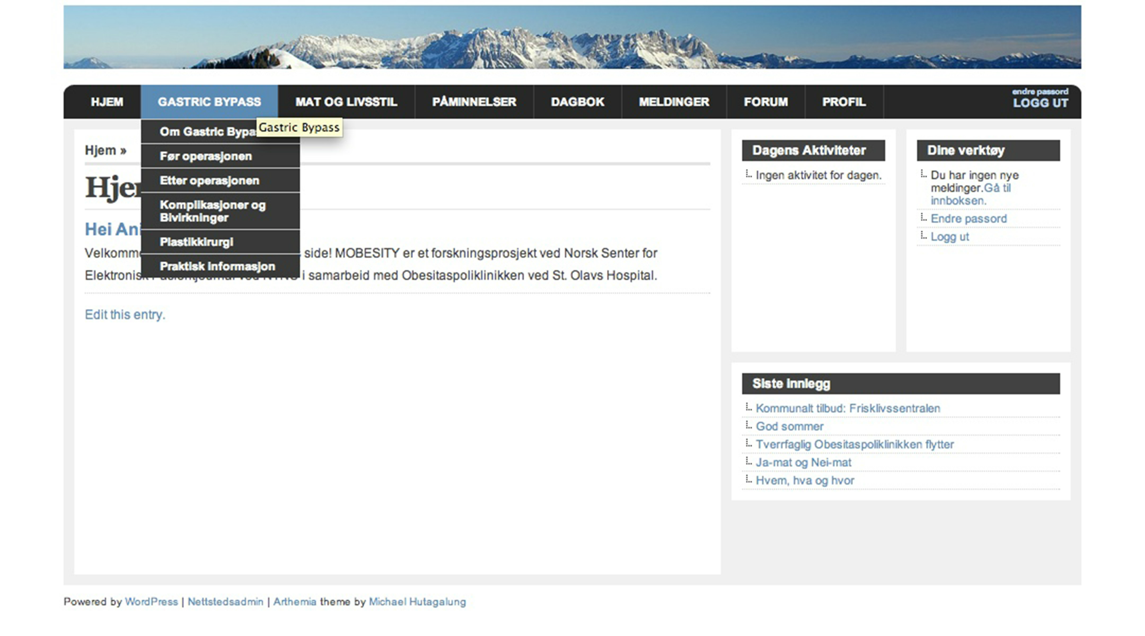Switch to the Forum tab
This screenshot has height=636, width=1145.
[765, 102]
